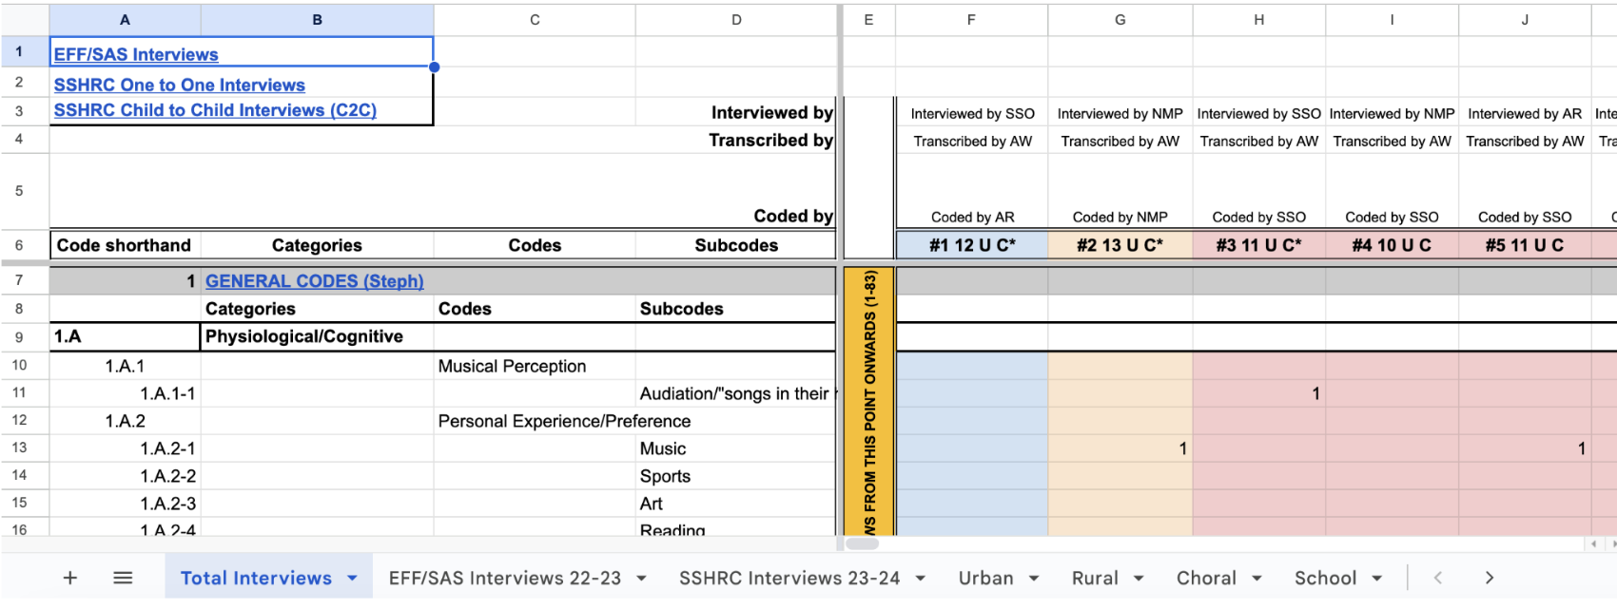Add a new sheet with plus icon
Screen dimensions: 1617x610
click(x=69, y=578)
